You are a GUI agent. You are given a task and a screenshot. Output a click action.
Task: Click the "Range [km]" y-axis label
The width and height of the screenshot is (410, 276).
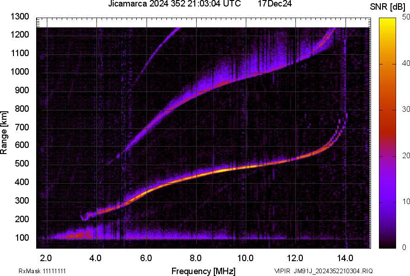4,133
